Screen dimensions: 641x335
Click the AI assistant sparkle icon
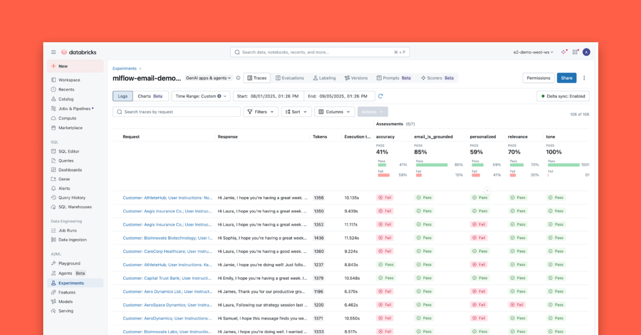click(564, 52)
